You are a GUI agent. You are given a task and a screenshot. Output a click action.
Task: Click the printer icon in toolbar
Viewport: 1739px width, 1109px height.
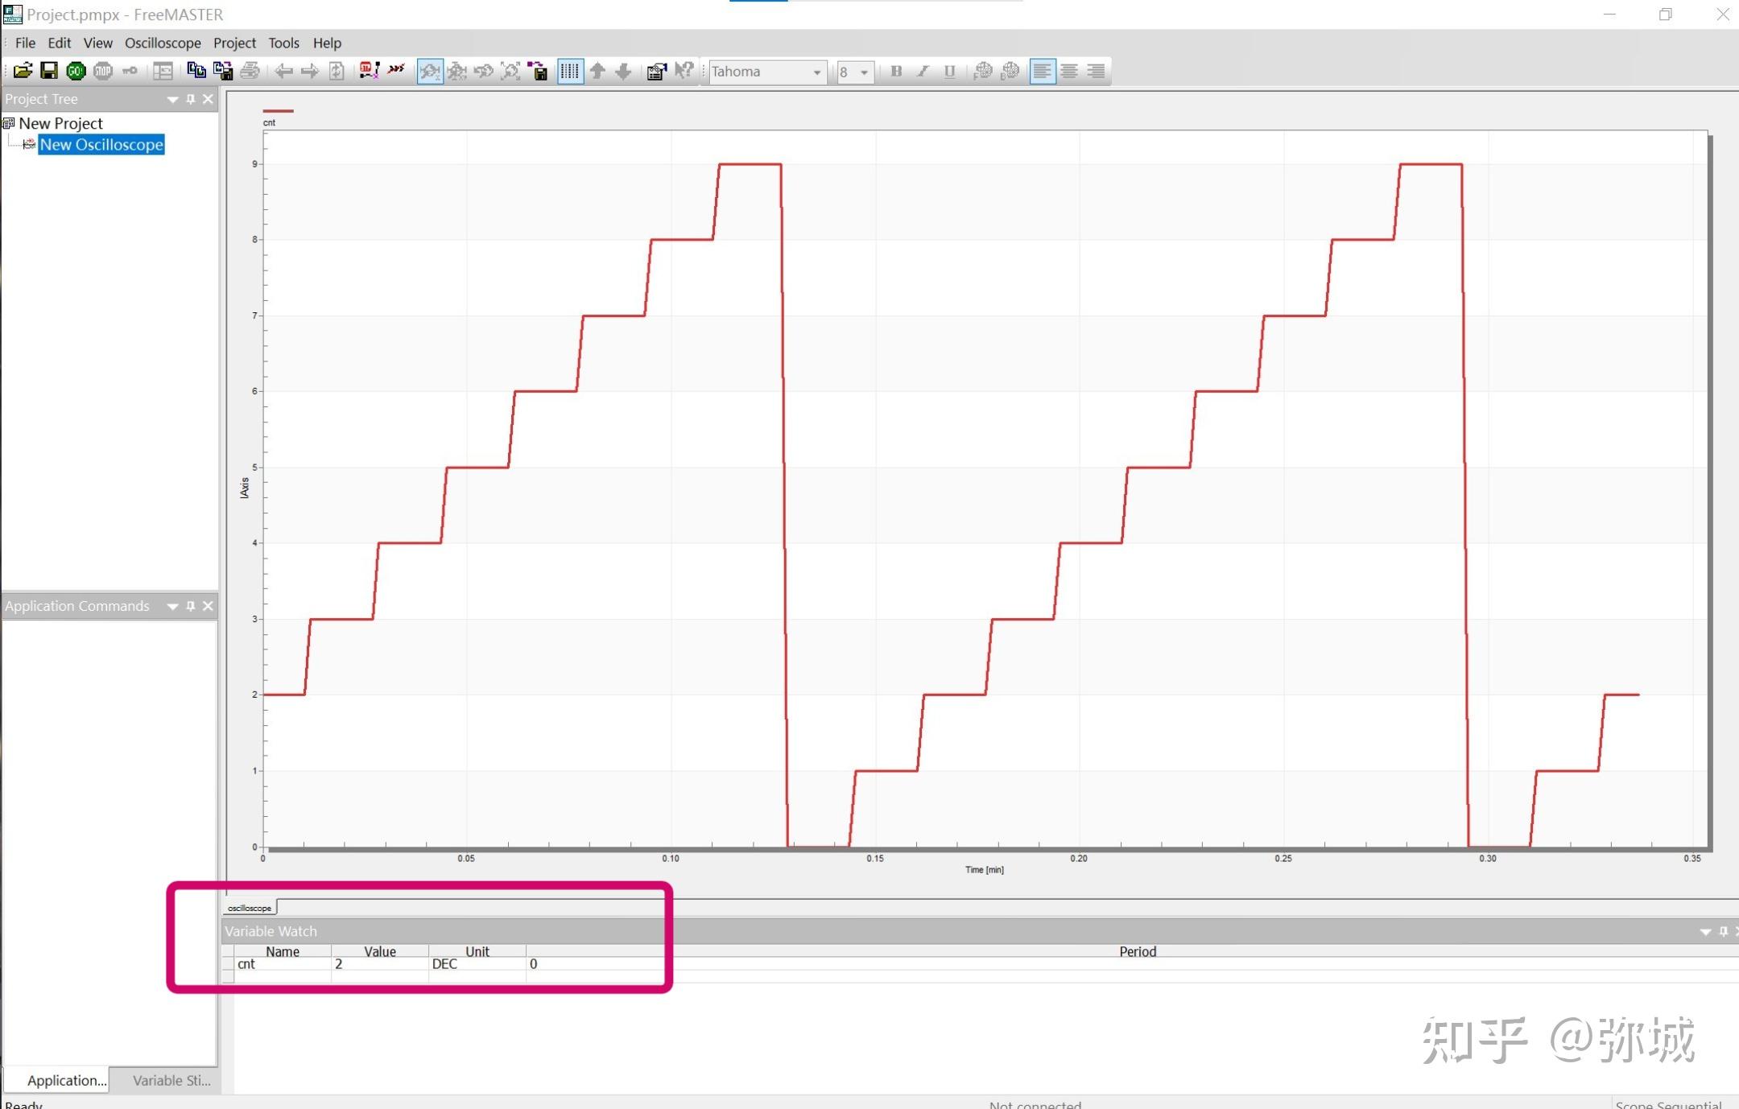pos(250,72)
